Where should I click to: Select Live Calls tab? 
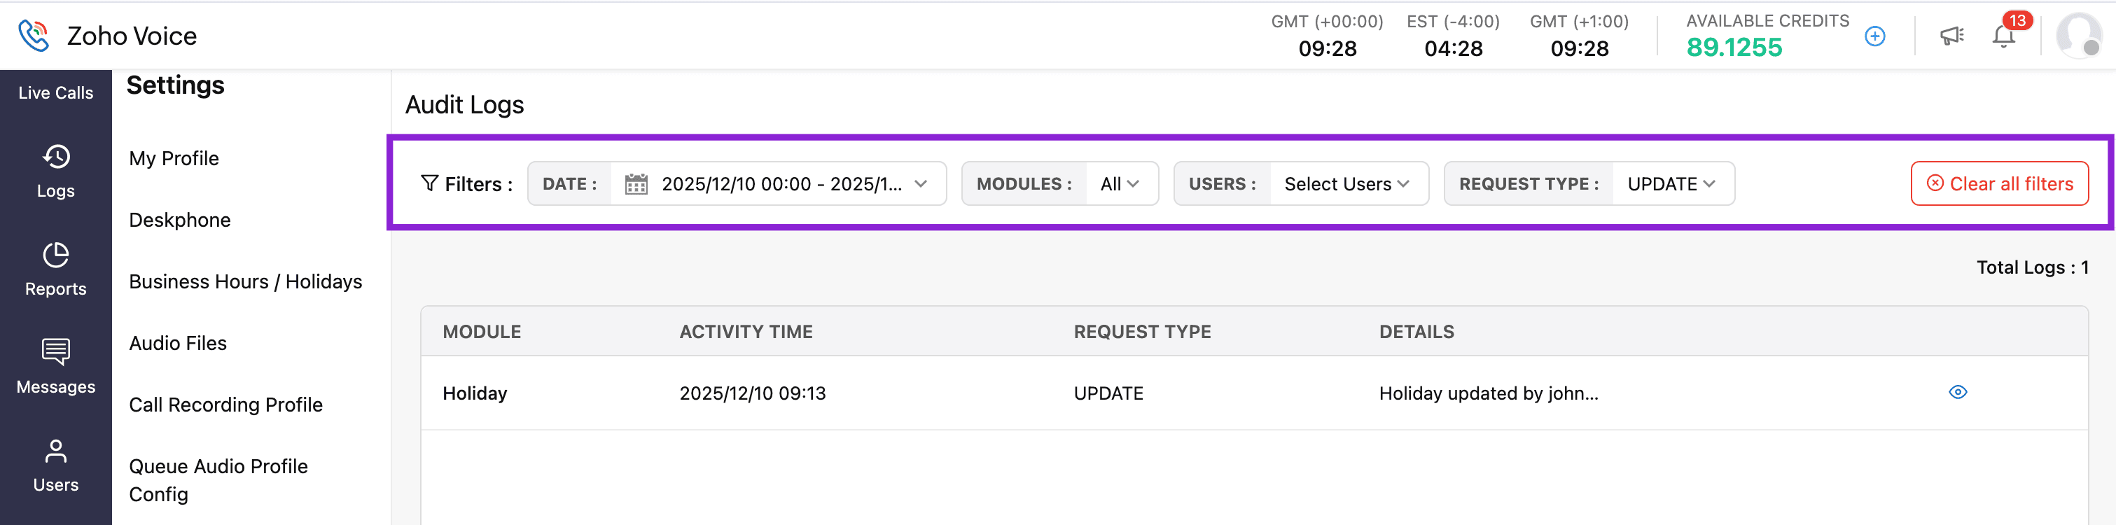coord(56,93)
